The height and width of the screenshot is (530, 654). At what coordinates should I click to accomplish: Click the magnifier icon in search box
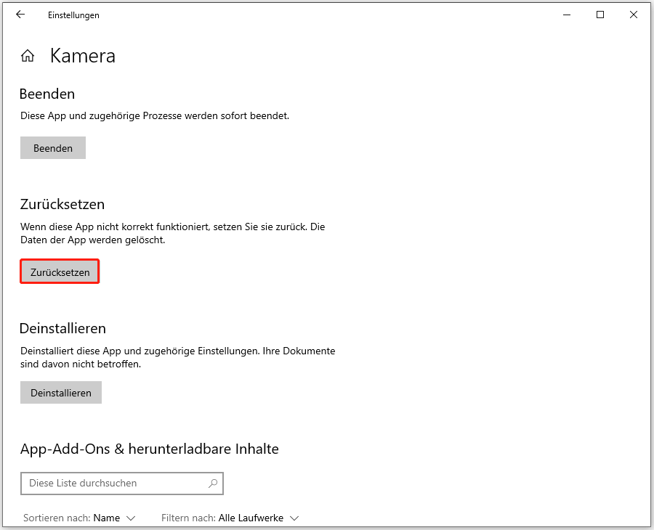tap(213, 484)
